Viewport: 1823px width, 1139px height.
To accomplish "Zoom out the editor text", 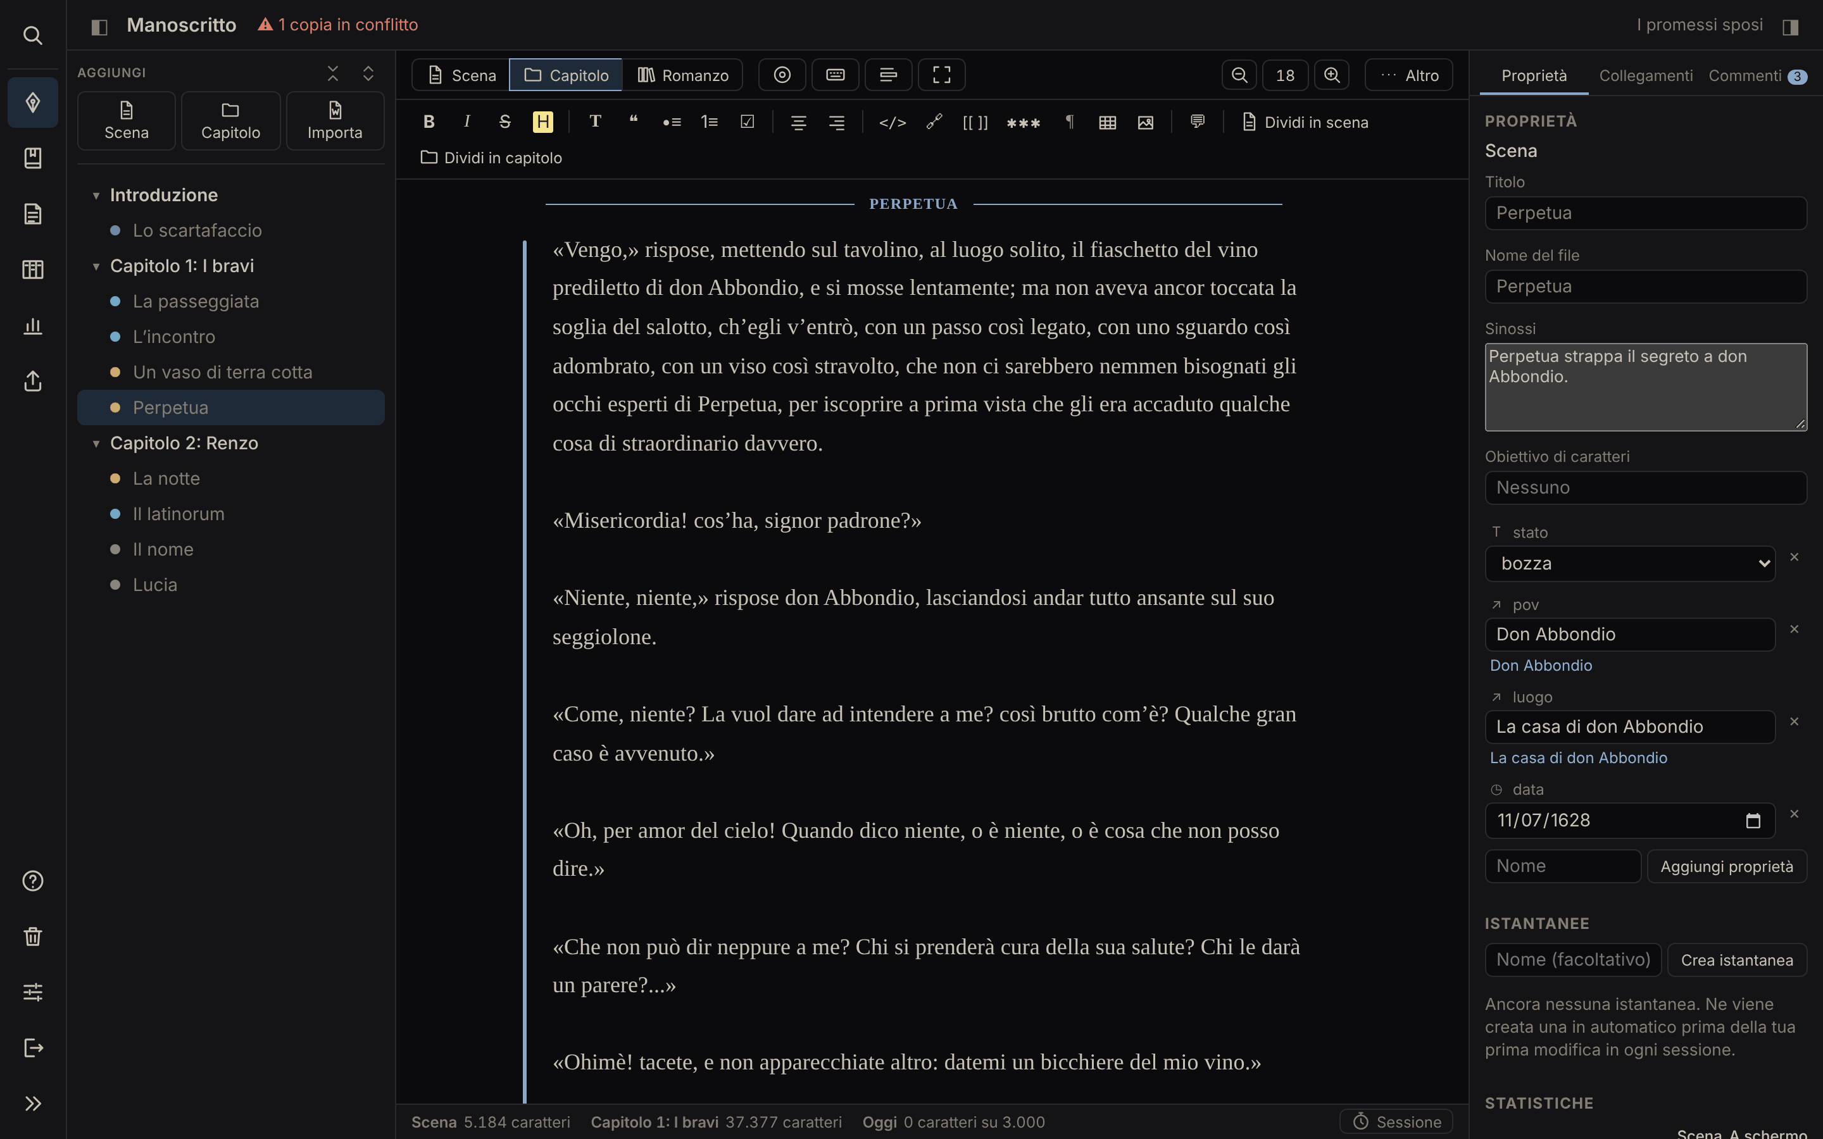I will pos(1239,75).
